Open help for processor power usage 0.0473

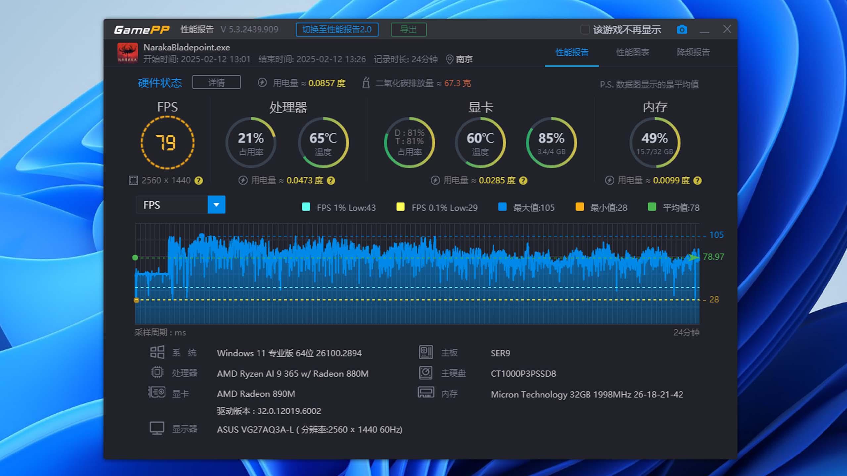tap(331, 181)
